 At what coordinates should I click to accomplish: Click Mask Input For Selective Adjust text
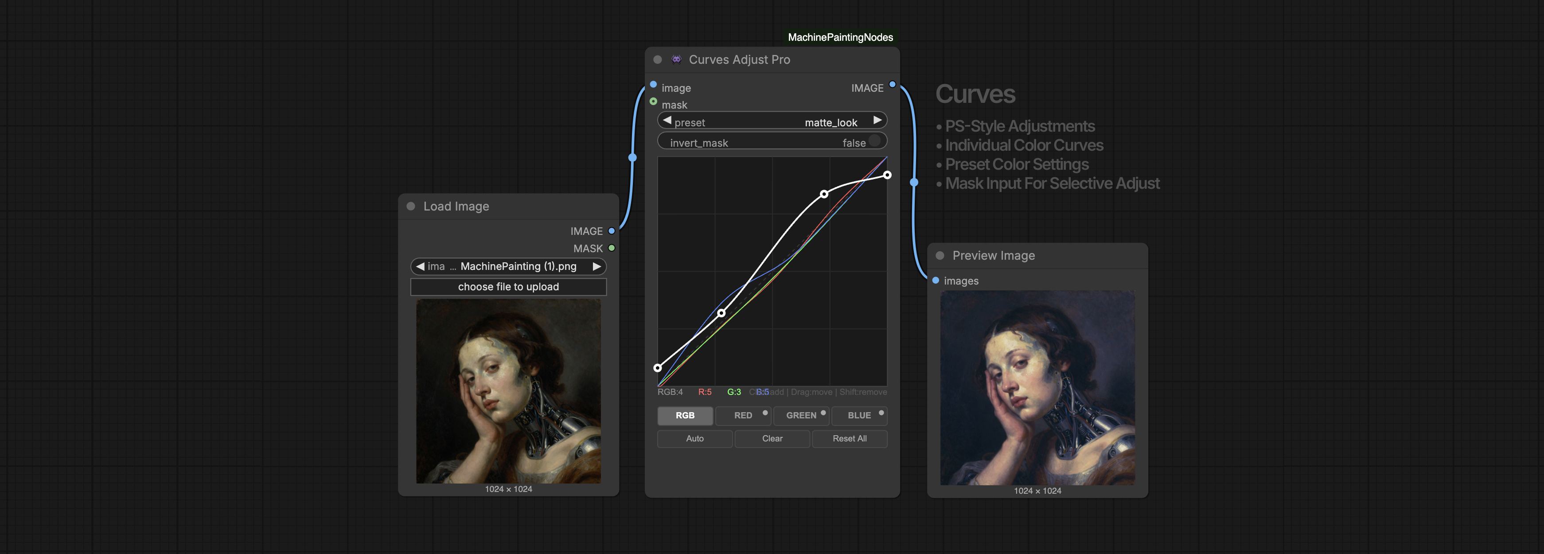coord(1052,183)
